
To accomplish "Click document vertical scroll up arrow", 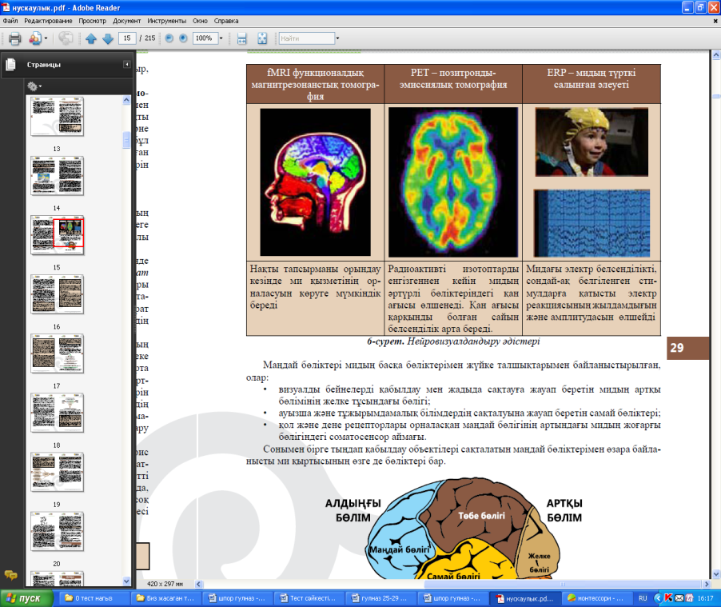I will pyautogui.click(x=716, y=55).
